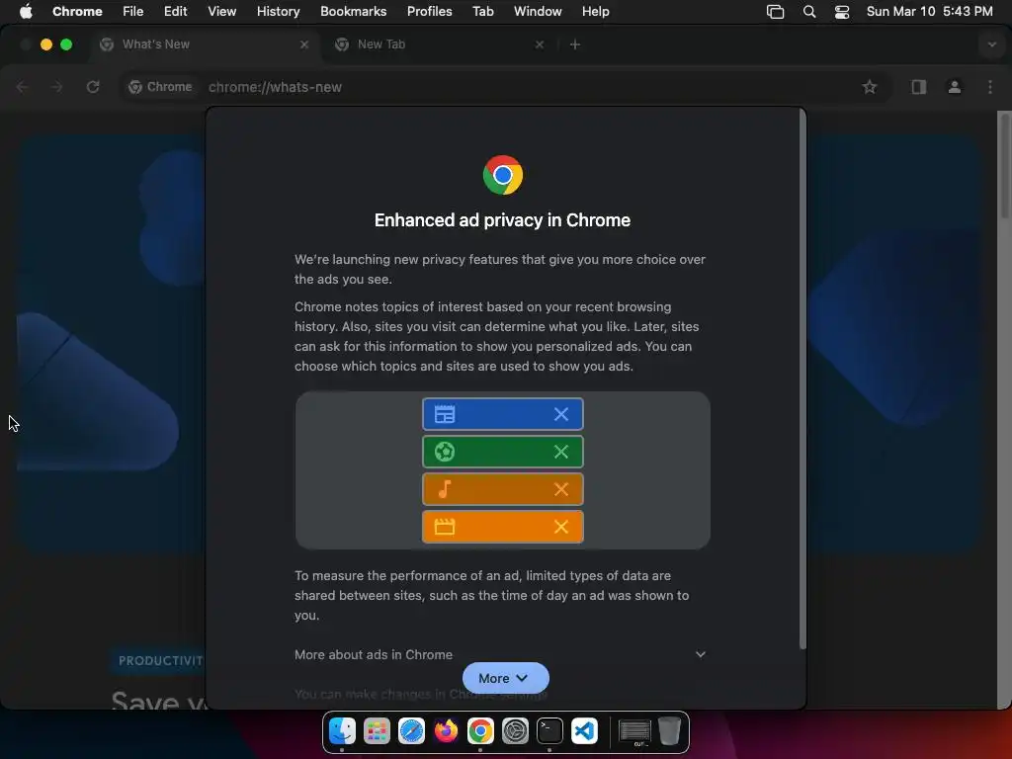The width and height of the screenshot is (1012, 759).
Task: Open the View menu
Action: tap(221, 11)
